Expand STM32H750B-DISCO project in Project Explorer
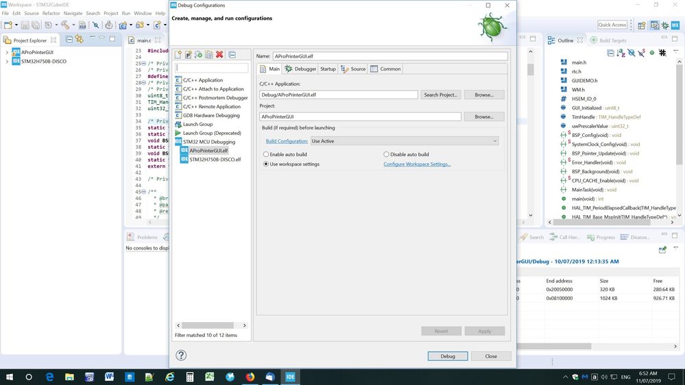Viewport: 685px width, 385px height. click(x=7, y=62)
